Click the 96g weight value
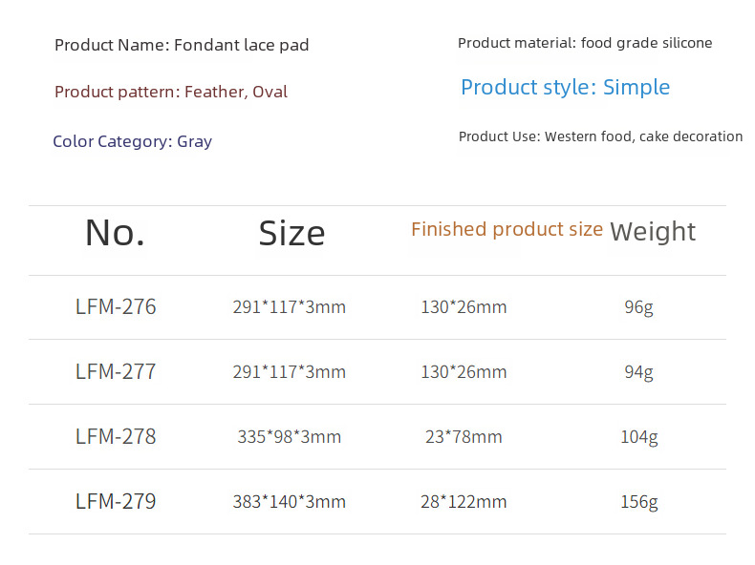Viewport: 755px width, 565px height. click(x=638, y=307)
